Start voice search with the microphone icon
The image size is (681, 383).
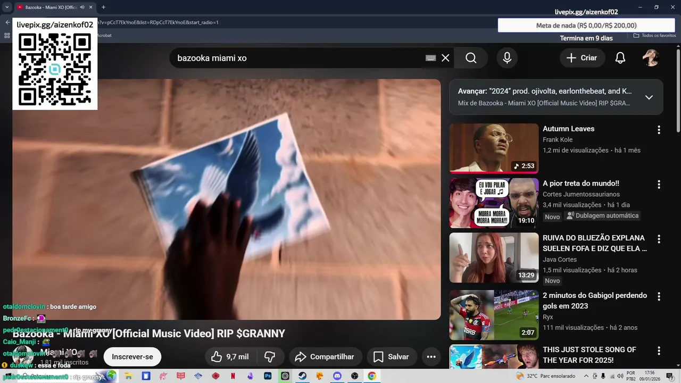(x=507, y=58)
